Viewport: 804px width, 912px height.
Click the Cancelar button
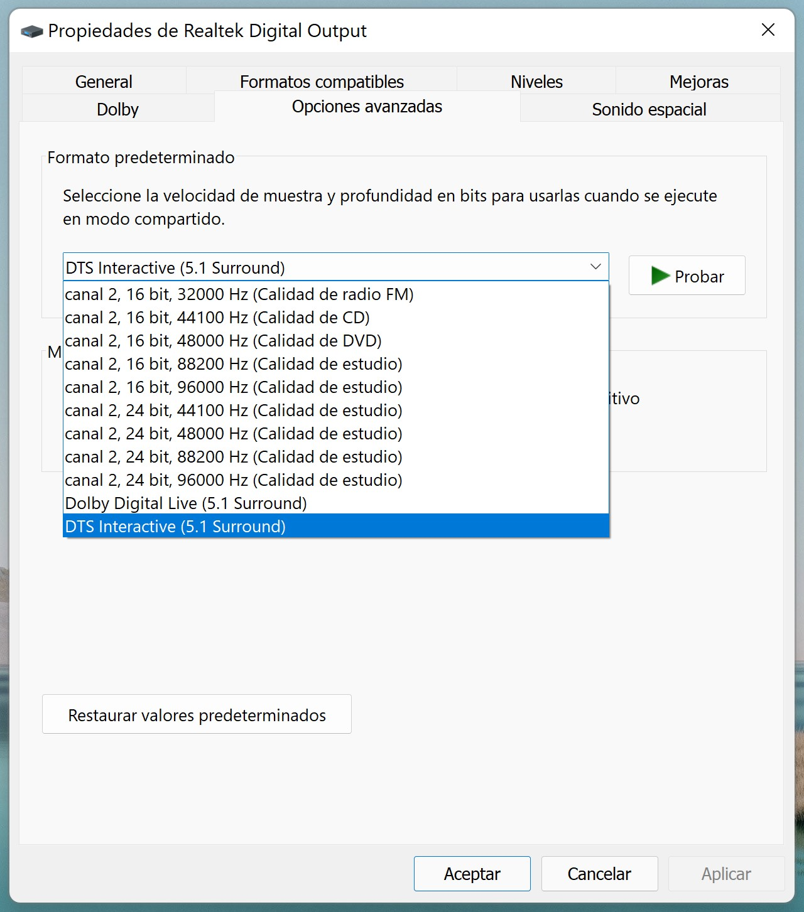[x=599, y=873]
